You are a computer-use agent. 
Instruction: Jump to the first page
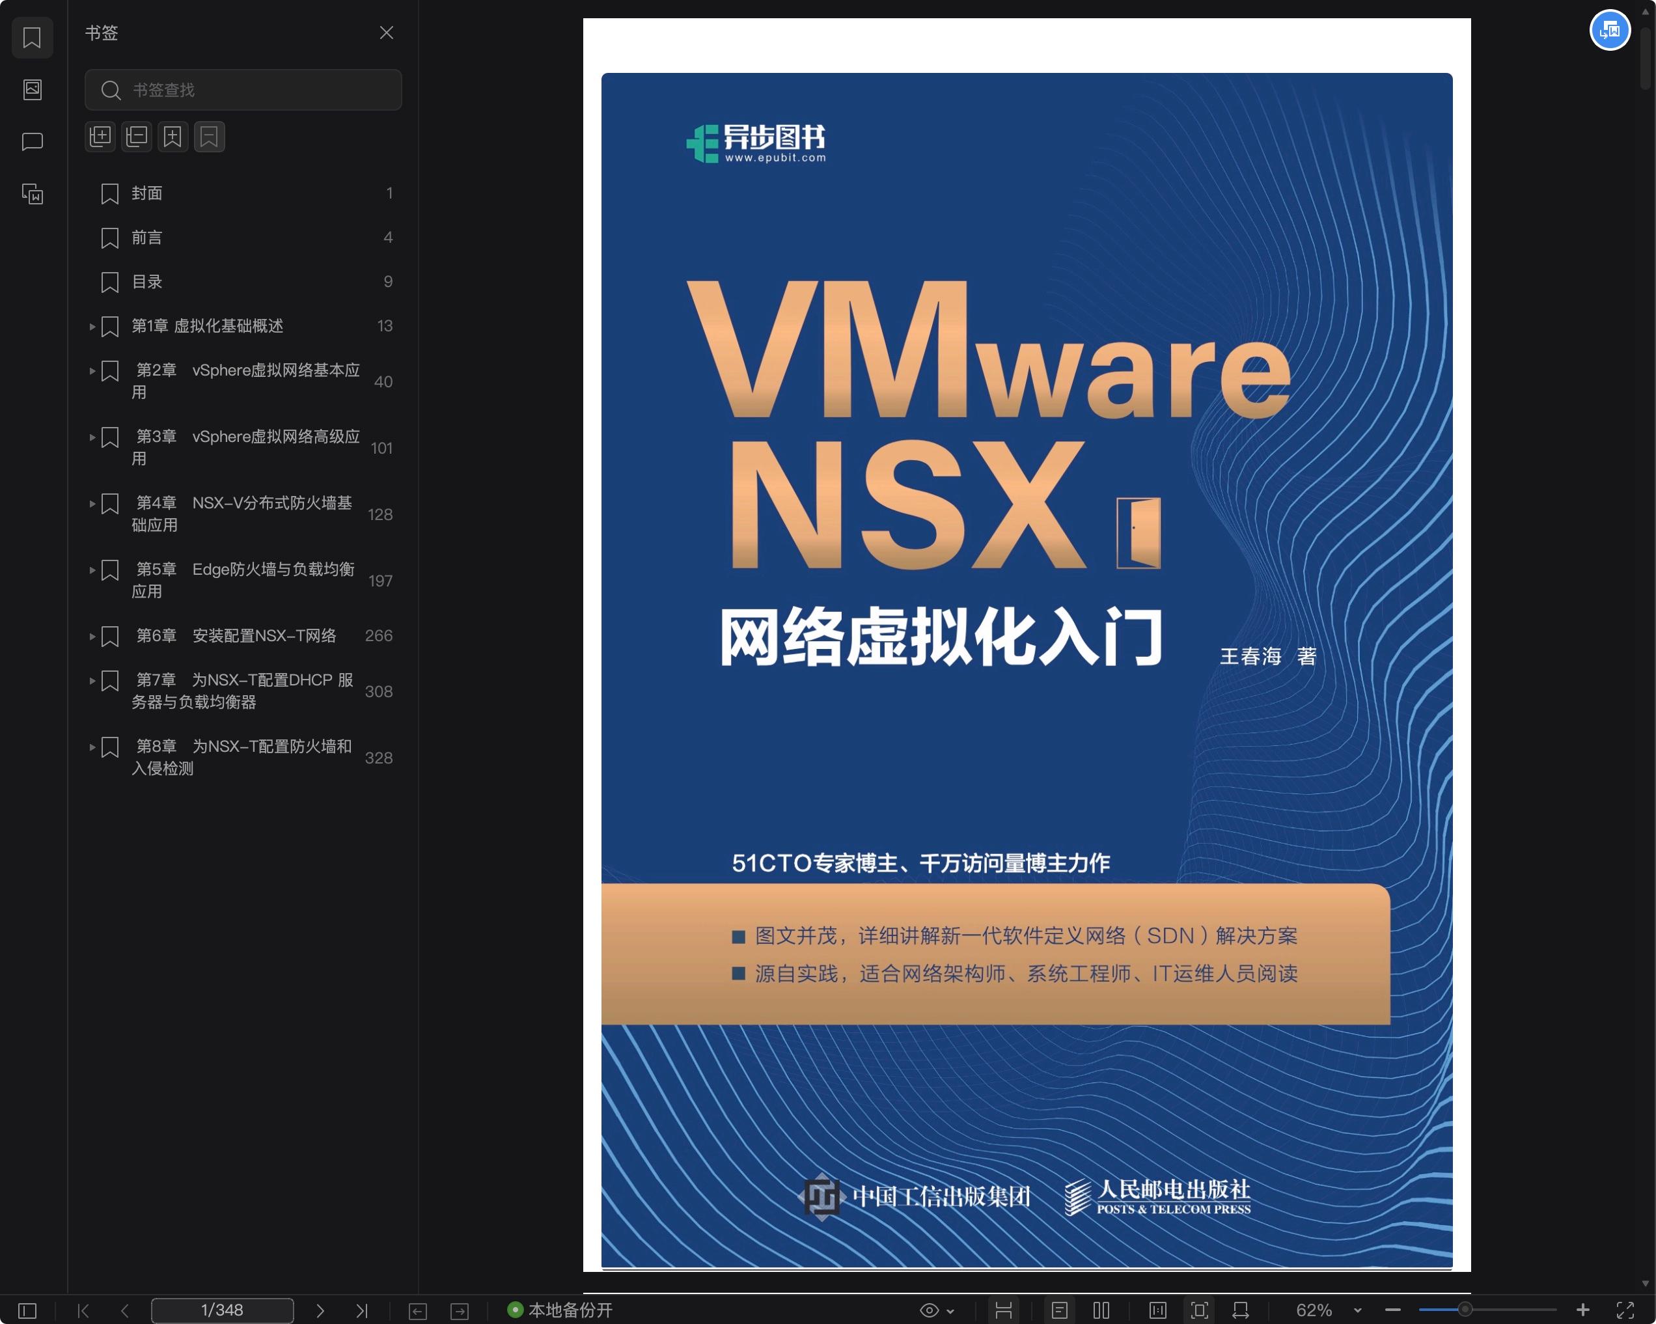coord(84,1310)
